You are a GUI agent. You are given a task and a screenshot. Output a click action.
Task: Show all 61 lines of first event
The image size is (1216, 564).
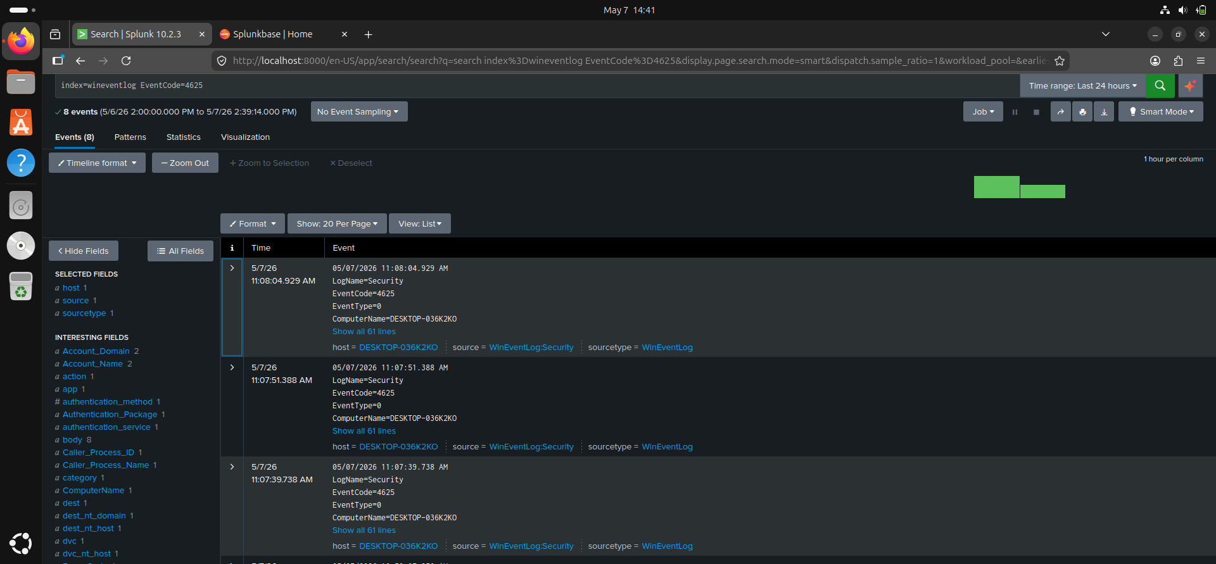click(x=364, y=332)
